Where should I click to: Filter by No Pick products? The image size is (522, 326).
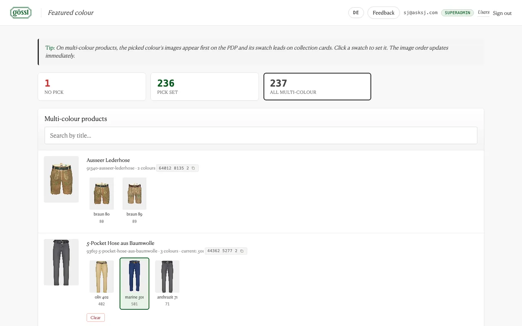pyautogui.click(x=92, y=86)
